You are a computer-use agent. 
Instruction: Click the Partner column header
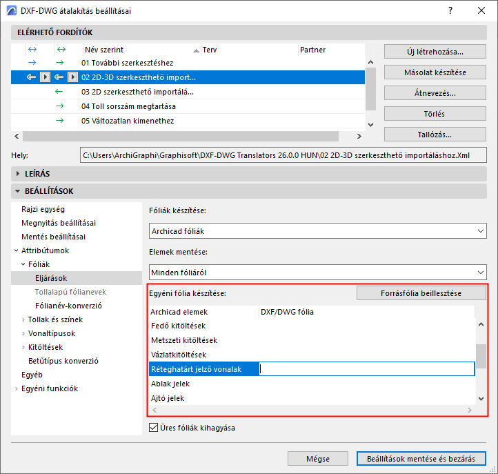(331, 50)
